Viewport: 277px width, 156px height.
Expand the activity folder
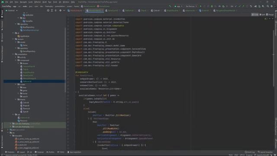tap(16, 57)
